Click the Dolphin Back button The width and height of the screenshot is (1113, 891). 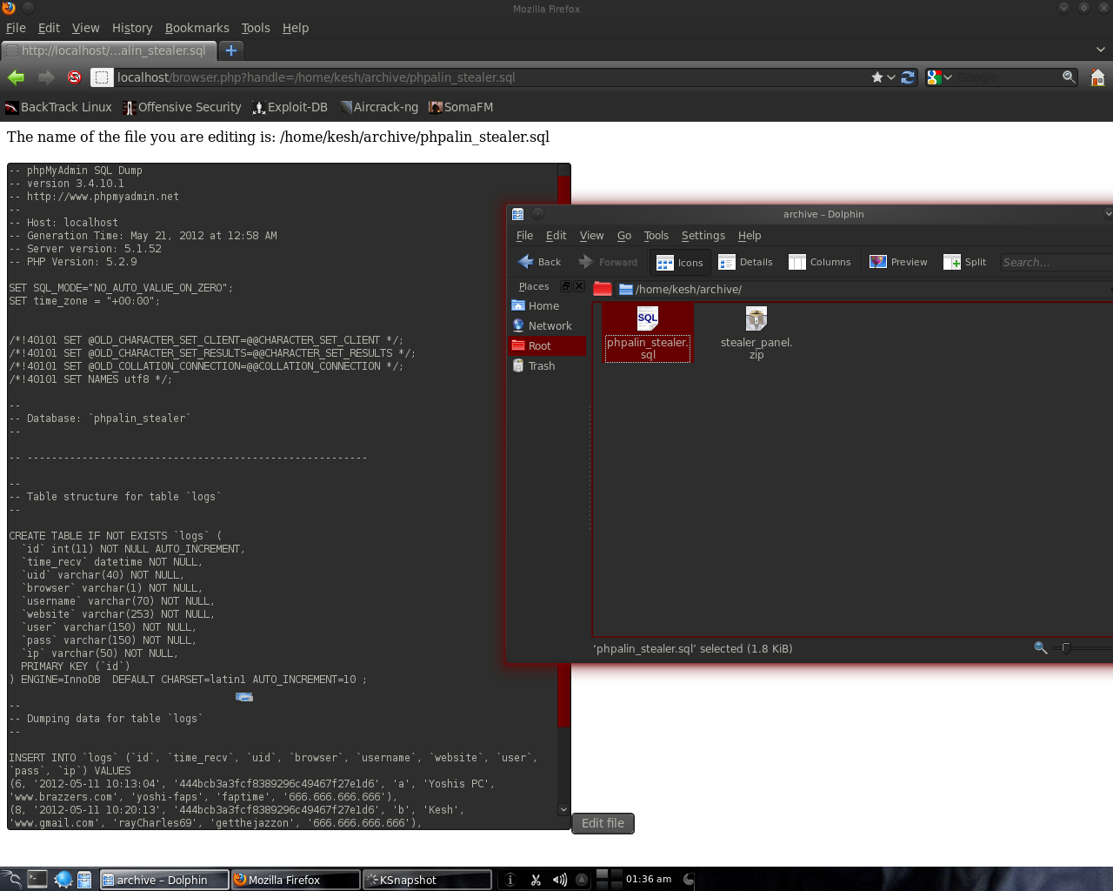click(539, 262)
